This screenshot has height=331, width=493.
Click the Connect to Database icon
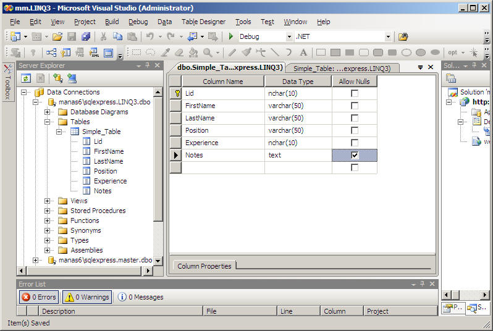[x=58, y=78]
